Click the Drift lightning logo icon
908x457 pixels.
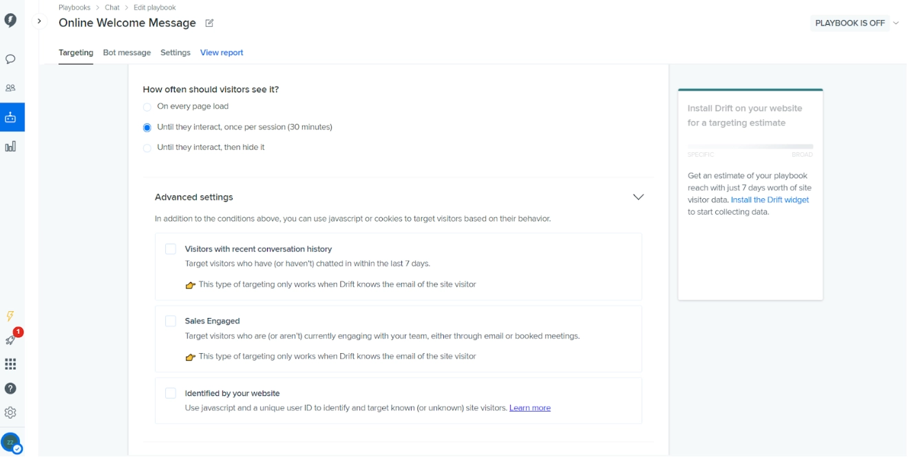(10, 20)
